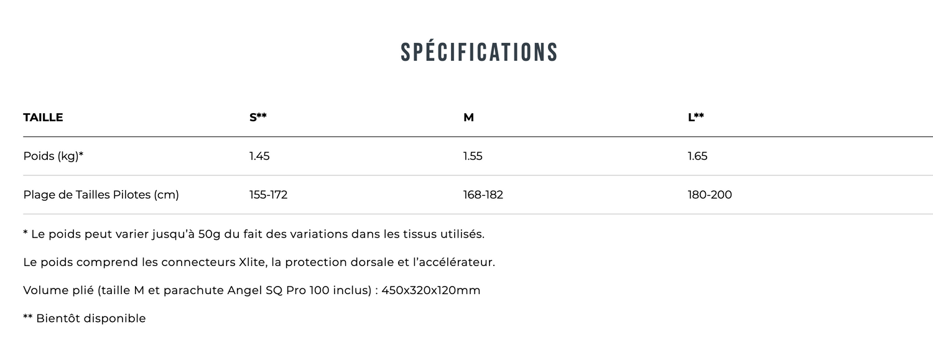The image size is (933, 350).
Task: Click the 'Poids (kg)*' row label
Action: click(53, 156)
